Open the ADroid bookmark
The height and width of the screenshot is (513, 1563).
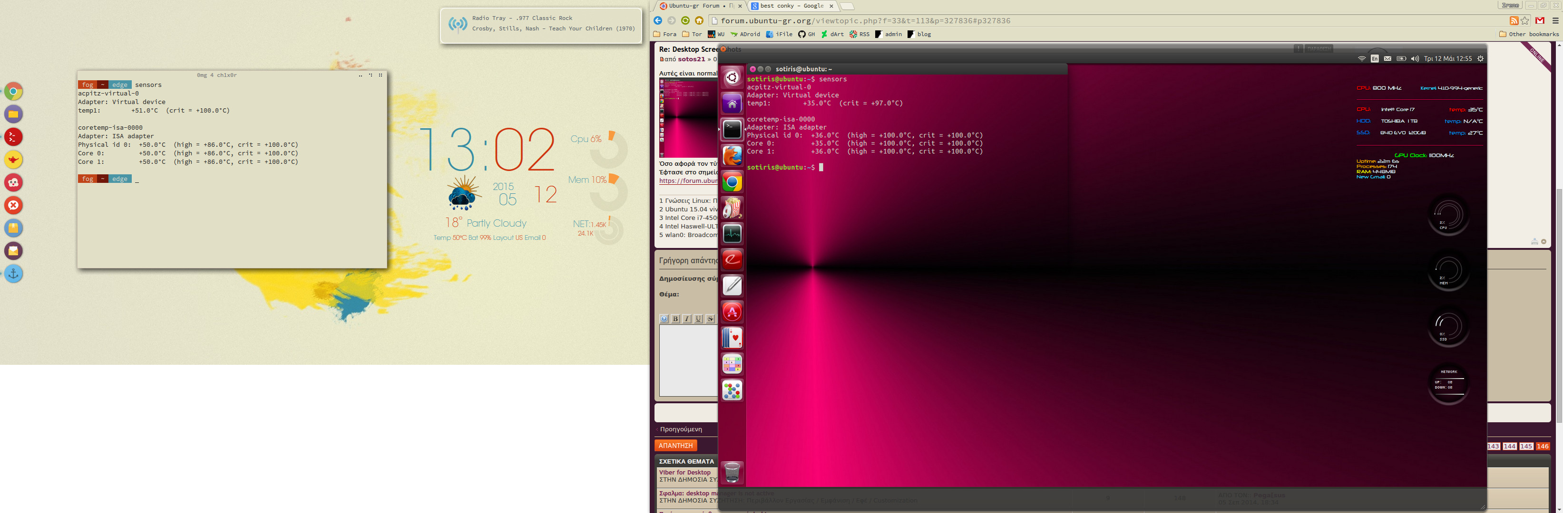(745, 35)
